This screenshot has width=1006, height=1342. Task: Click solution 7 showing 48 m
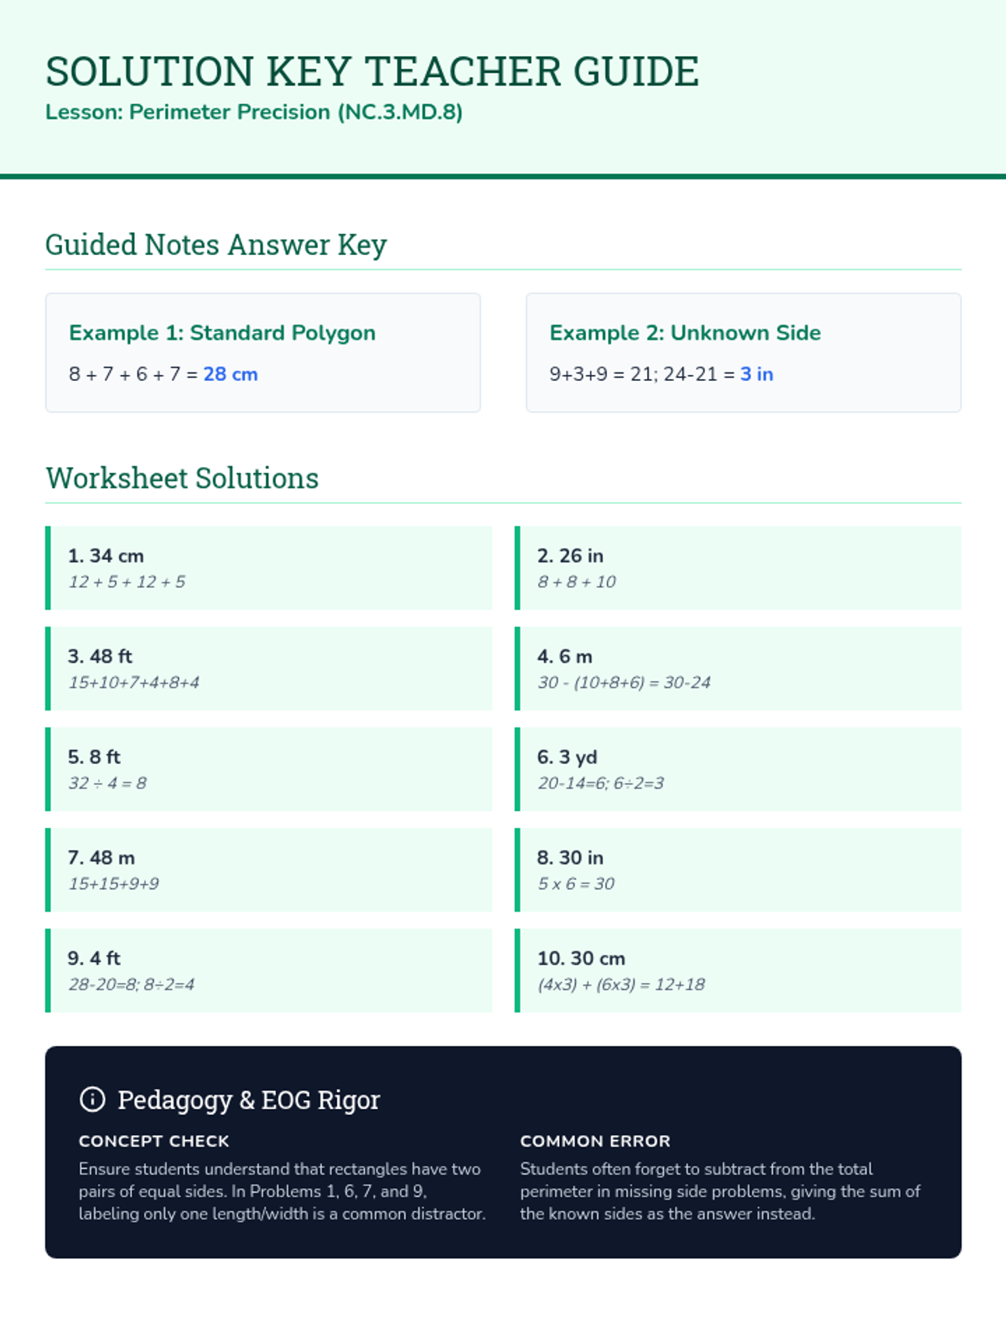(268, 870)
